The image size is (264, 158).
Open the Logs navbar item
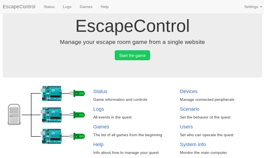coord(67,7)
